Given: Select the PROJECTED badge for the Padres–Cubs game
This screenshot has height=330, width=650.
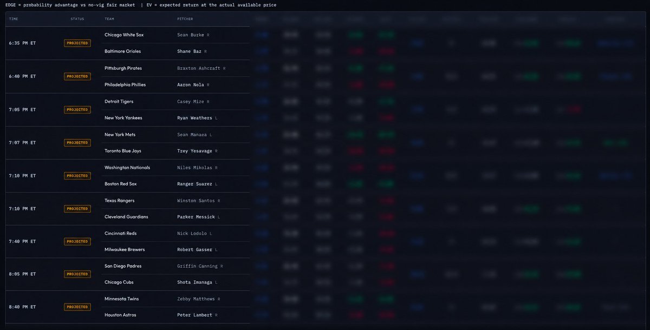Looking at the screenshot, I should tap(77, 274).
